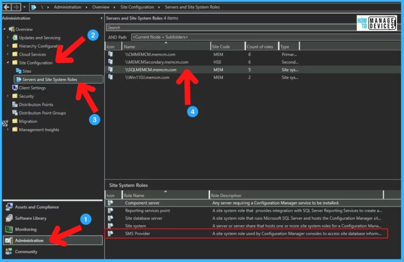The image size is (404, 262).
Task: Click Administration in the breadcrumb path
Action: 67,7
